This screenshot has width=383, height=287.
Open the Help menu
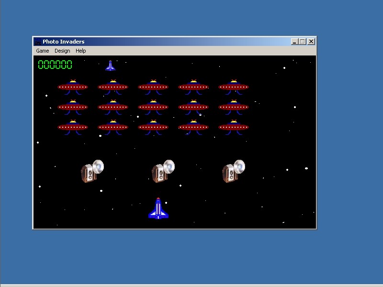pyautogui.click(x=80, y=51)
